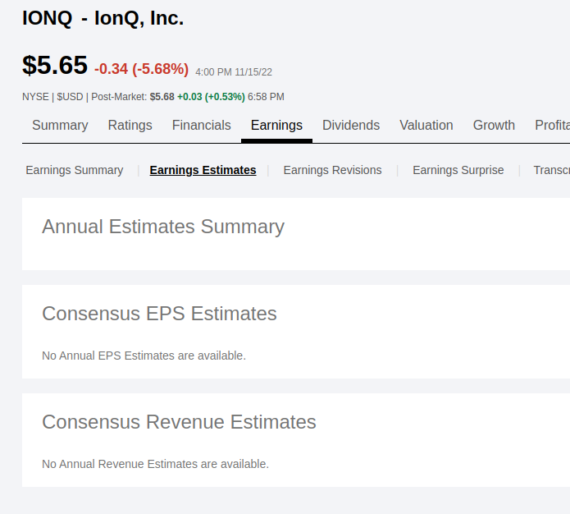Open the Earnings Revisions sub-link
Image resolution: width=570 pixels, height=514 pixels.
tap(332, 171)
